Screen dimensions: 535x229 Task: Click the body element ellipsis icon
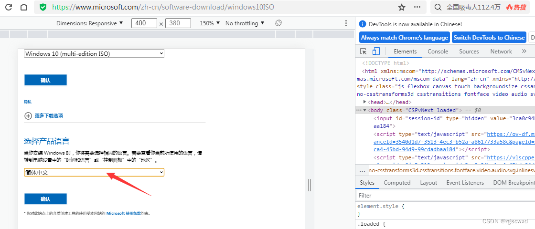click(x=359, y=110)
